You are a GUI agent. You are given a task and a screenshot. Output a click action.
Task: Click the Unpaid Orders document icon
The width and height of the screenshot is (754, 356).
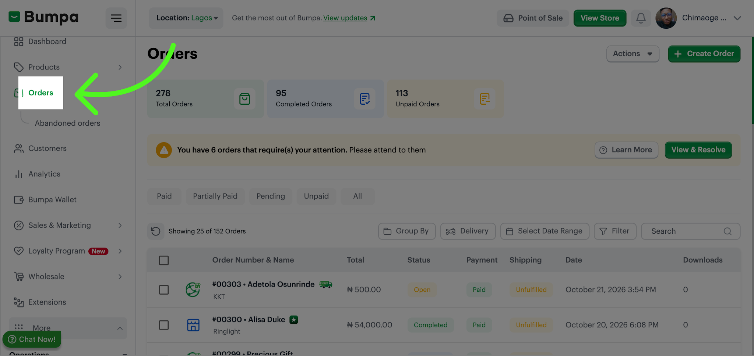click(x=485, y=99)
